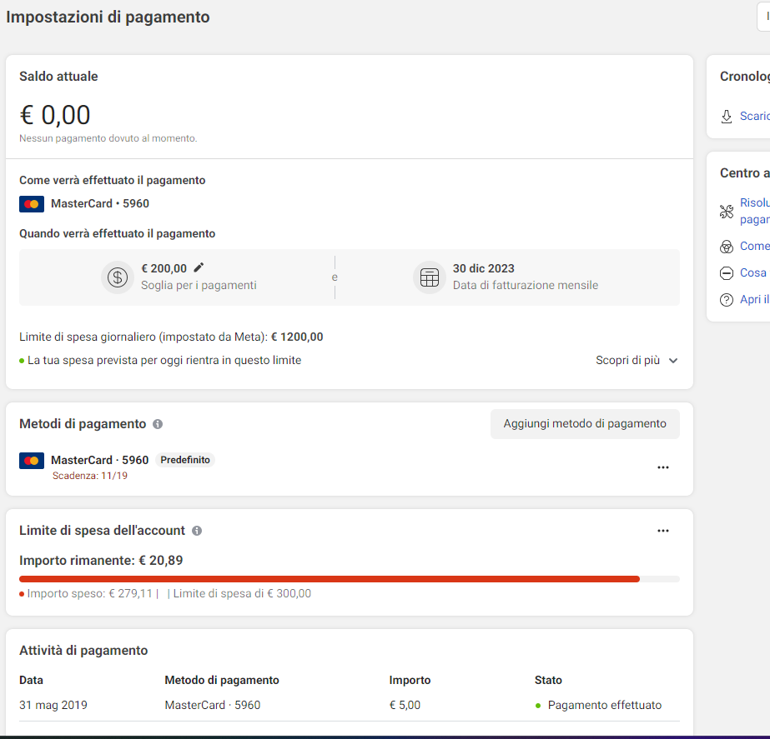The width and height of the screenshot is (770, 739).
Task: Click the chevron beside 'Scopri di più'
Action: [x=673, y=361]
